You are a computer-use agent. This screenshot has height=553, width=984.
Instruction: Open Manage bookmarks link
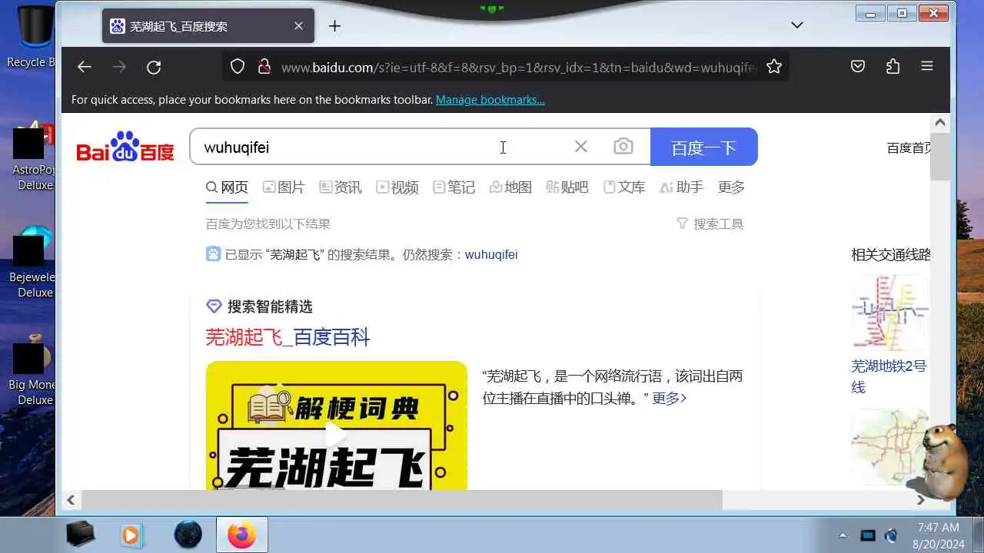point(490,100)
